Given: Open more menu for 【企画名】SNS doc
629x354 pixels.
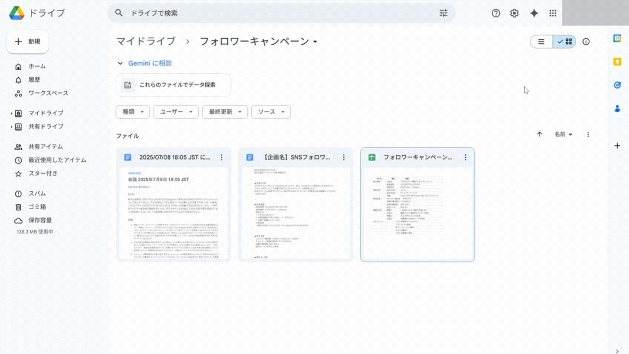Looking at the screenshot, I should coord(344,157).
